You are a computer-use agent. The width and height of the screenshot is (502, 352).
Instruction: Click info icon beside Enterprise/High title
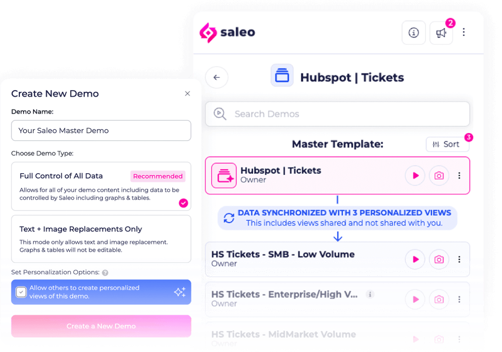(370, 294)
